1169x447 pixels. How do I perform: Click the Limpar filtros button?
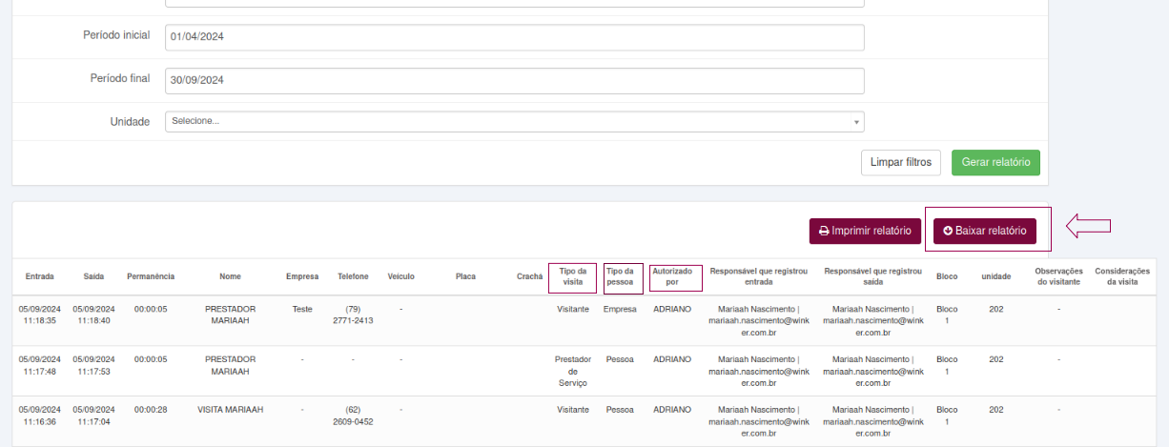click(901, 163)
